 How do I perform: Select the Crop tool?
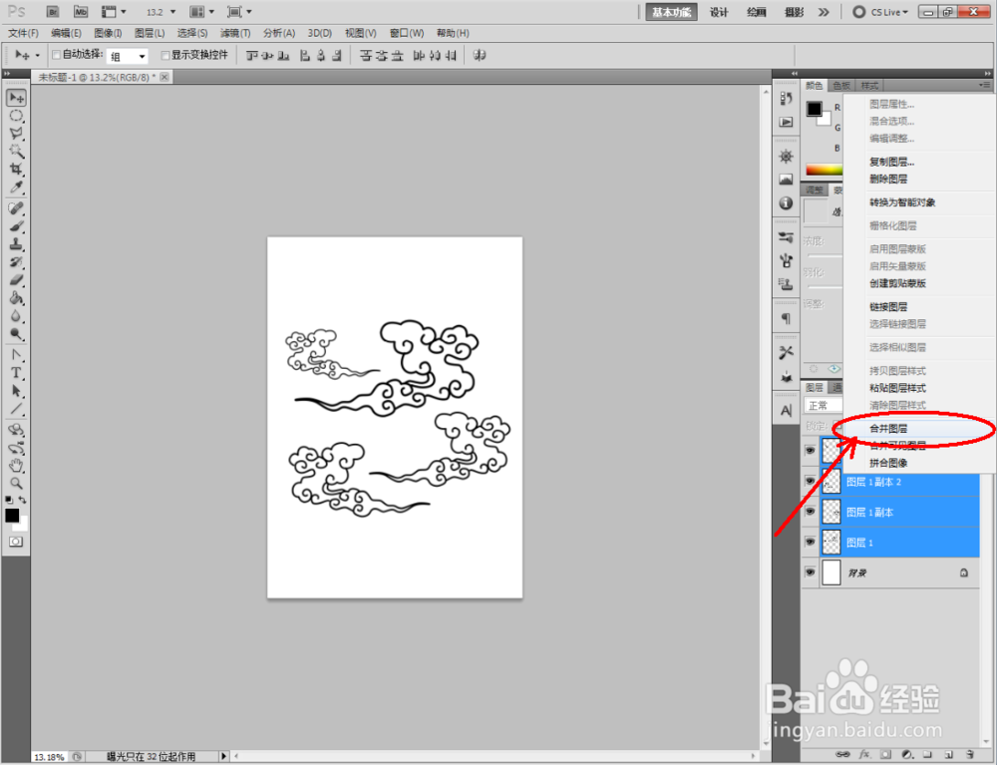[17, 170]
